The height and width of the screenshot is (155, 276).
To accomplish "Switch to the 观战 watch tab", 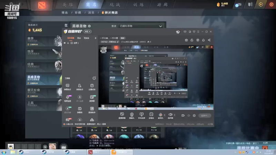I will point(115,4).
